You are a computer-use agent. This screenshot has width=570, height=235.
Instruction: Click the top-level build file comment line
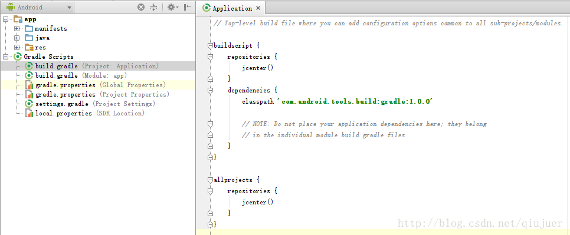pos(388,23)
